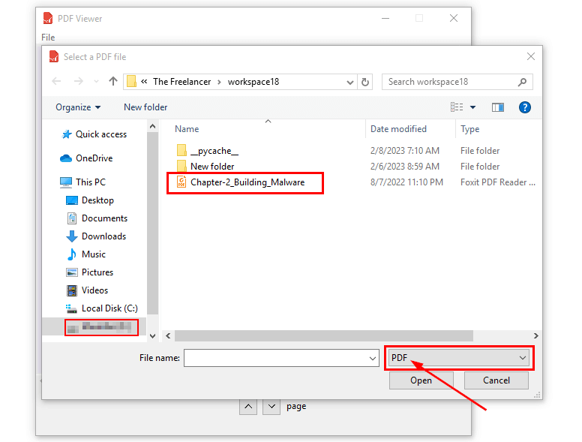Expand the PDF file type dropdown
The height and width of the screenshot is (442, 582).
click(x=459, y=358)
